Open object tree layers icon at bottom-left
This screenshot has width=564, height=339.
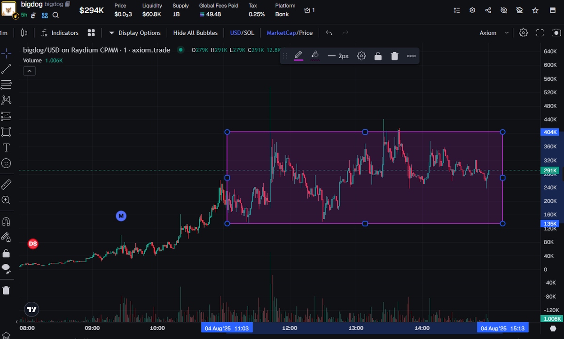click(x=6, y=335)
